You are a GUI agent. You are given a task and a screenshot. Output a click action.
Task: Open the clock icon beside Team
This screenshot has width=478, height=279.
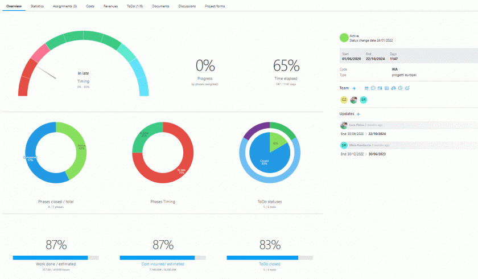401,88
